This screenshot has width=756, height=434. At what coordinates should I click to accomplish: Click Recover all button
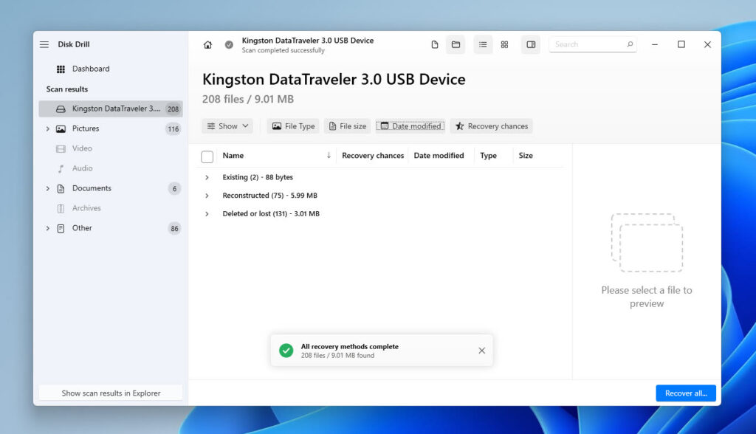pyautogui.click(x=685, y=393)
